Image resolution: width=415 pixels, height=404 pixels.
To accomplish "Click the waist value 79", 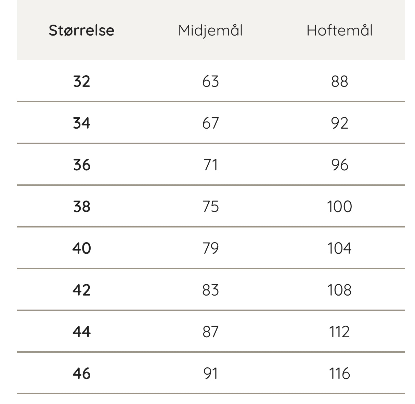I will click(x=210, y=248).
